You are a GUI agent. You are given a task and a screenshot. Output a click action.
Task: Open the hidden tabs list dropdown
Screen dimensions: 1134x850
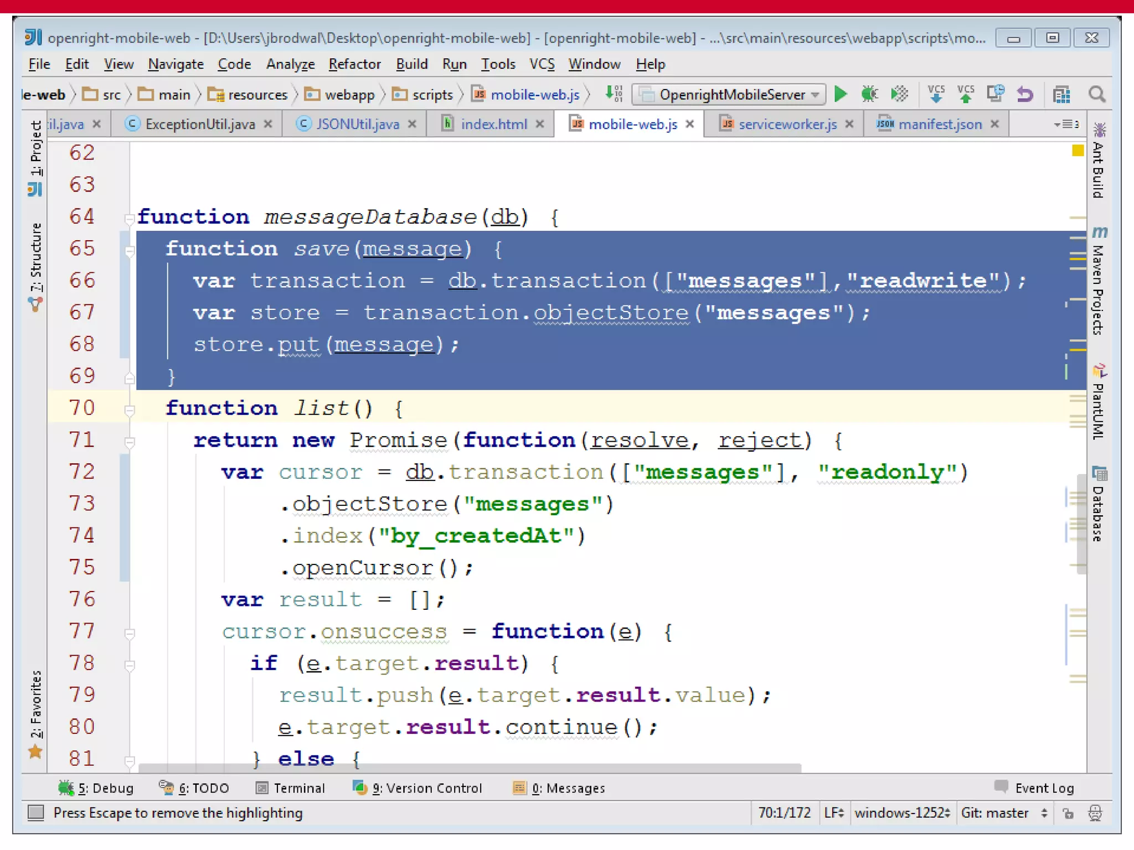pos(1066,124)
